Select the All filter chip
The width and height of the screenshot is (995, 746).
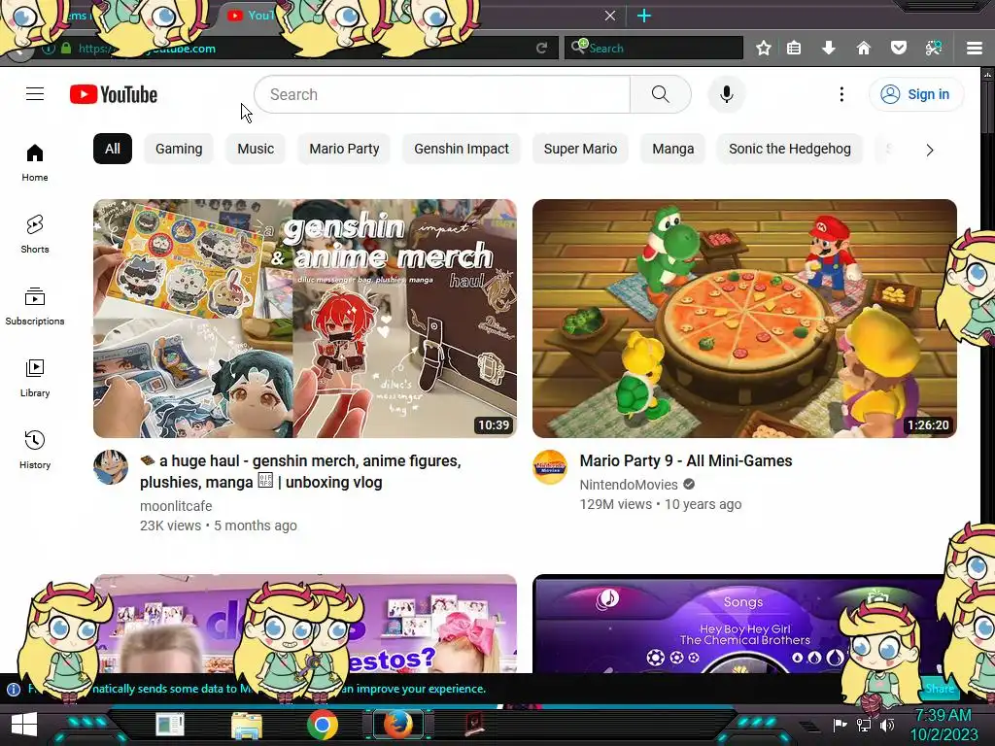point(113,149)
